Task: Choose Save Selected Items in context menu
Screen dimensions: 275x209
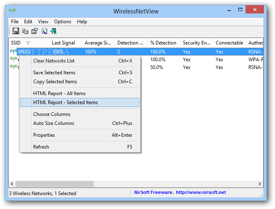Action: point(80,73)
